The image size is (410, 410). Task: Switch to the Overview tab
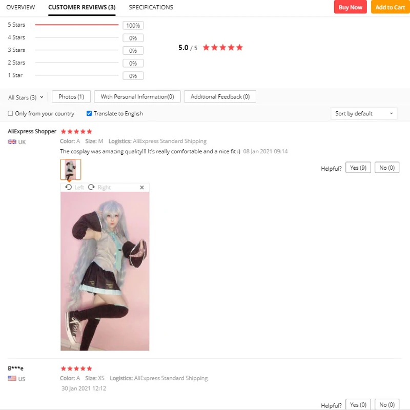coord(20,7)
